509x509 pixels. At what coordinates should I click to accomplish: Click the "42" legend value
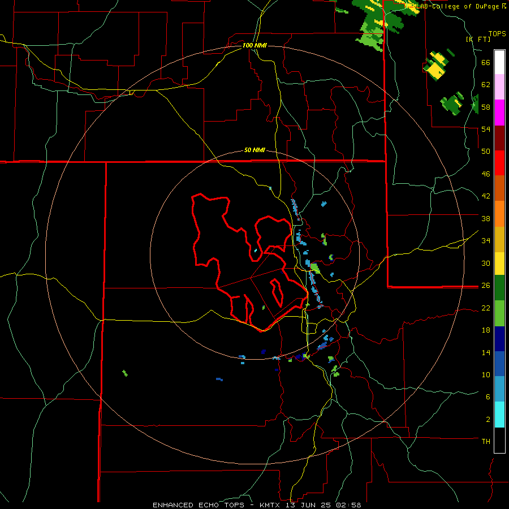[x=486, y=196]
